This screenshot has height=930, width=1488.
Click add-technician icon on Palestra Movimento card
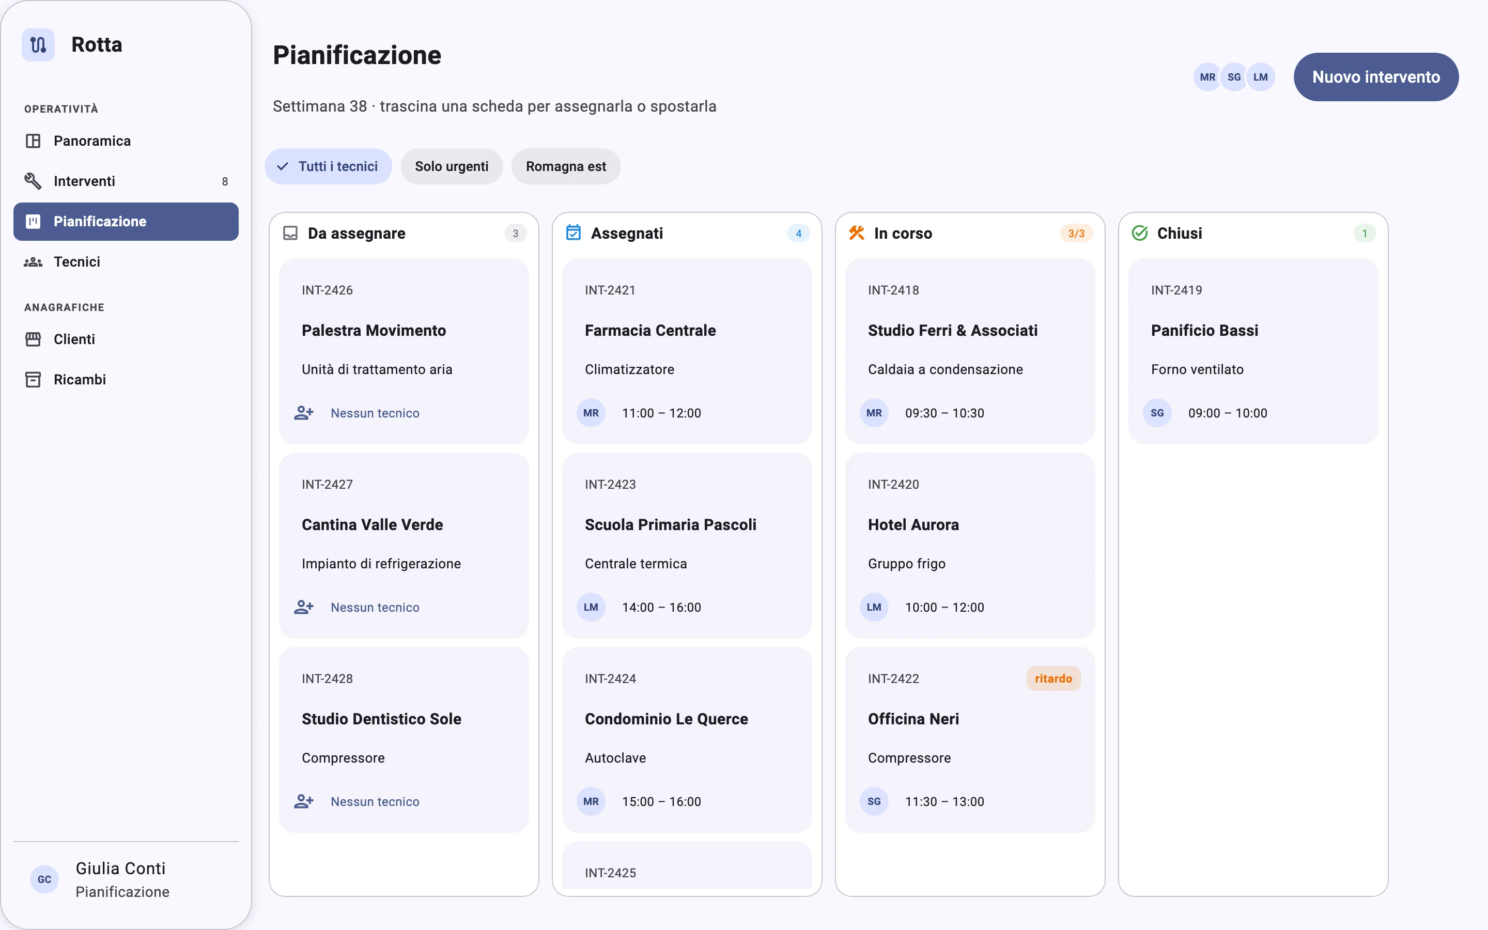click(x=304, y=413)
